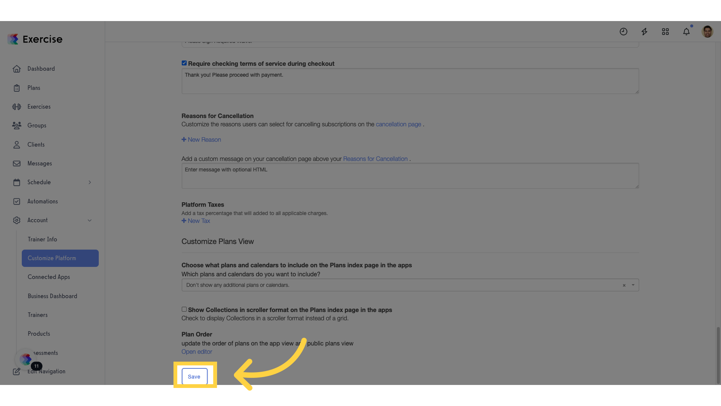Viewport: 721px width, 406px height.
Task: Enable Show Collections in scroller format
Action: [184, 309]
